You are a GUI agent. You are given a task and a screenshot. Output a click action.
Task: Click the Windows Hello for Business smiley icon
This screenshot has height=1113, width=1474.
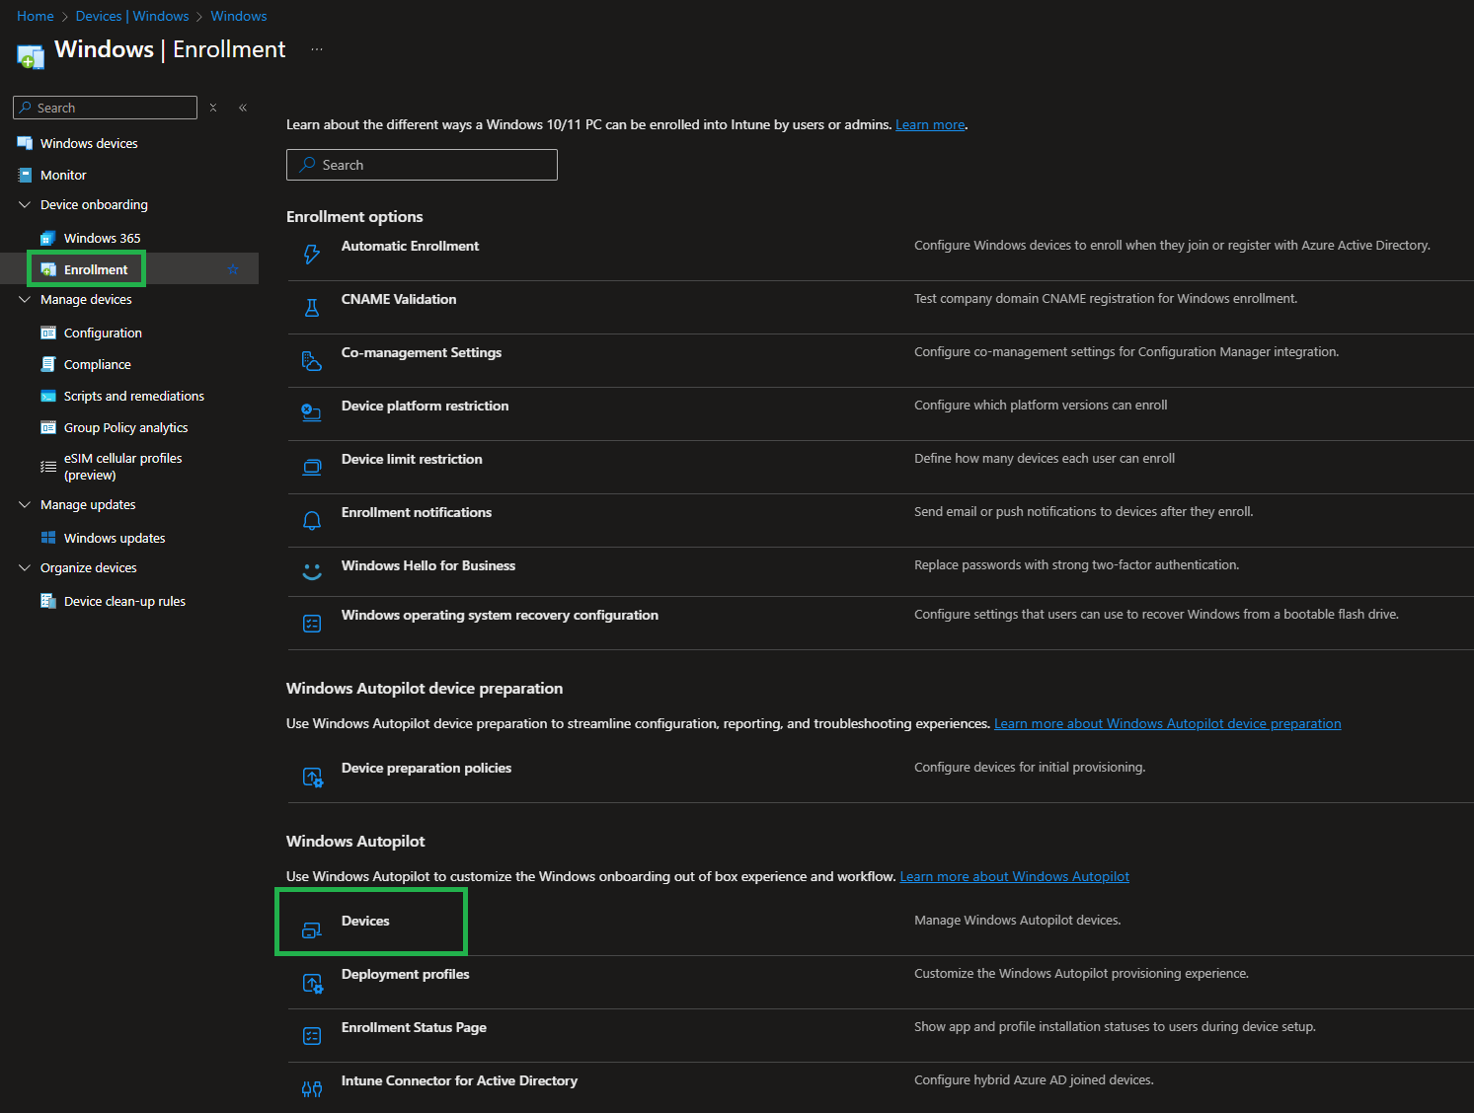coord(312,571)
